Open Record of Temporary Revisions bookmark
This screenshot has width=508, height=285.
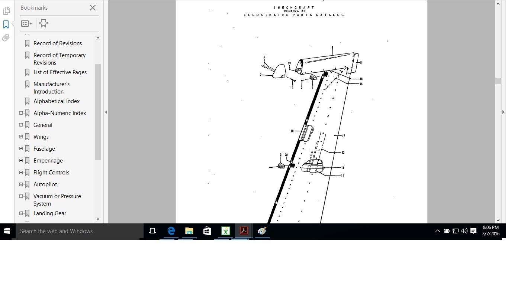[x=60, y=59]
